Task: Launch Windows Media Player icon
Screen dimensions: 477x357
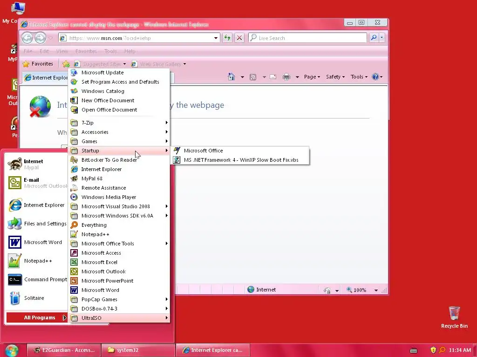Action: (74, 197)
